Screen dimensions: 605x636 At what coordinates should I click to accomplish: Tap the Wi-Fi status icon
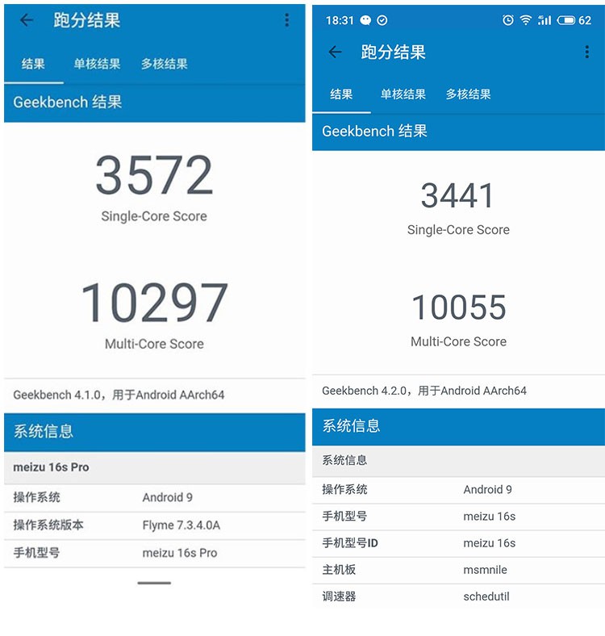[526, 20]
